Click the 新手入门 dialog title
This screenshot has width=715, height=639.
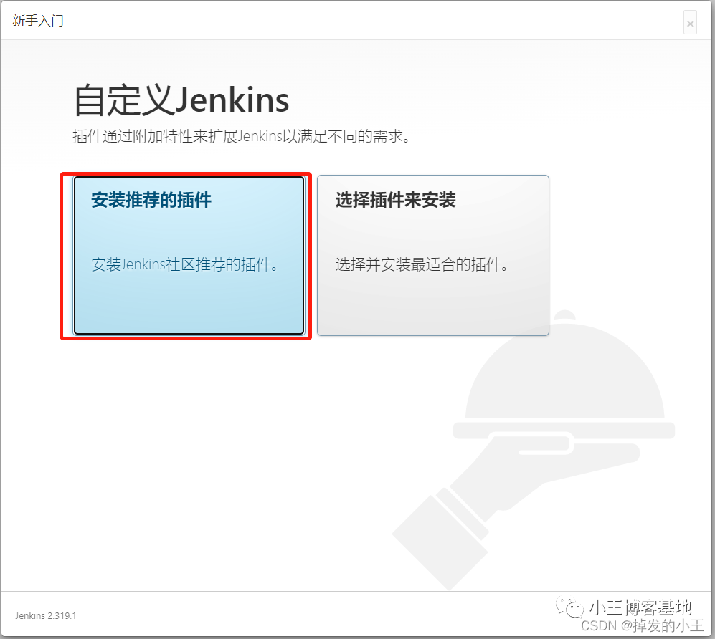coord(38,21)
